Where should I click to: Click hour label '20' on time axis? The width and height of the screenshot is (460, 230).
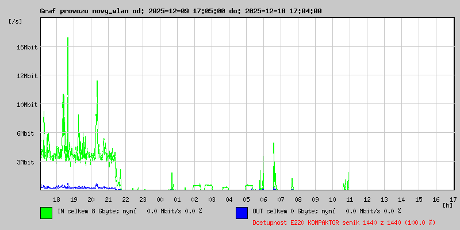tap(91, 200)
